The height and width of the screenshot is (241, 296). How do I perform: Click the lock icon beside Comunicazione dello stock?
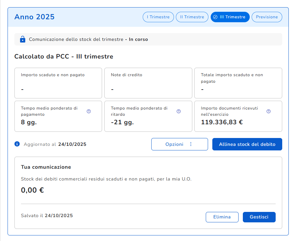pyautogui.click(x=23, y=39)
